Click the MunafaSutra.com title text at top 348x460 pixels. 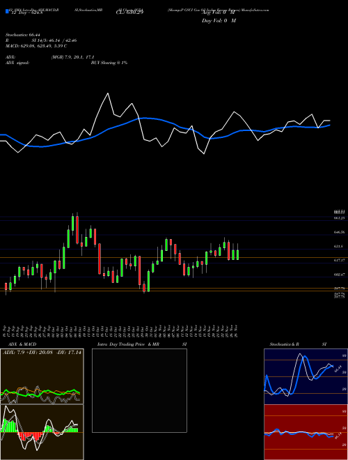(253, 10)
